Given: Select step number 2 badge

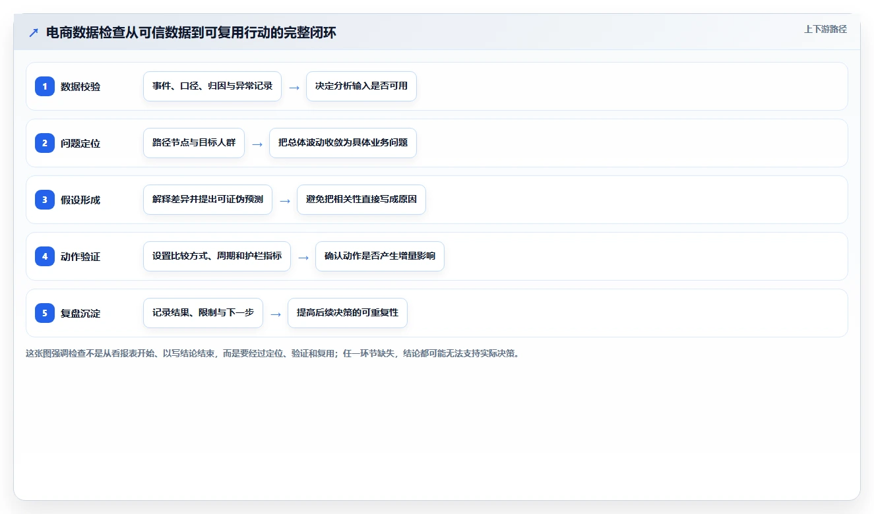Looking at the screenshot, I should [45, 142].
